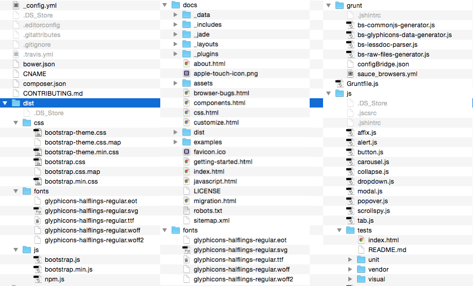Expand the examples folder
Screen dimensions: 473x286
(175, 142)
